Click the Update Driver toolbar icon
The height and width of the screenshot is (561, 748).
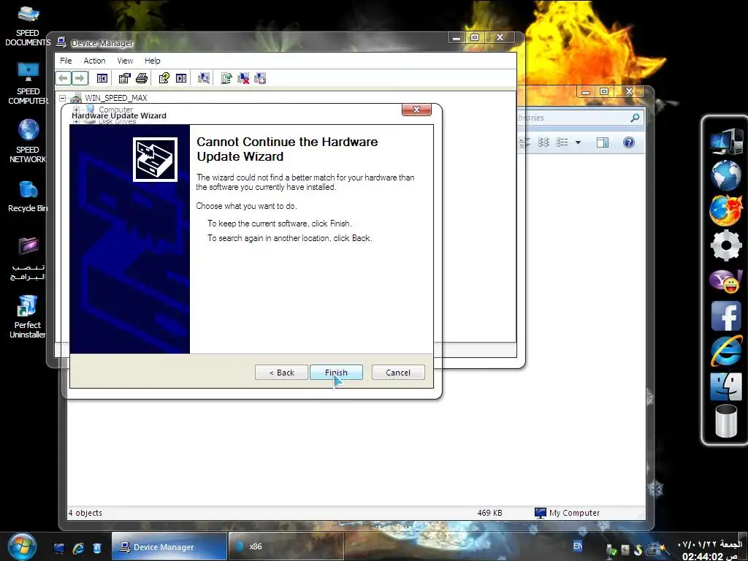tap(226, 78)
